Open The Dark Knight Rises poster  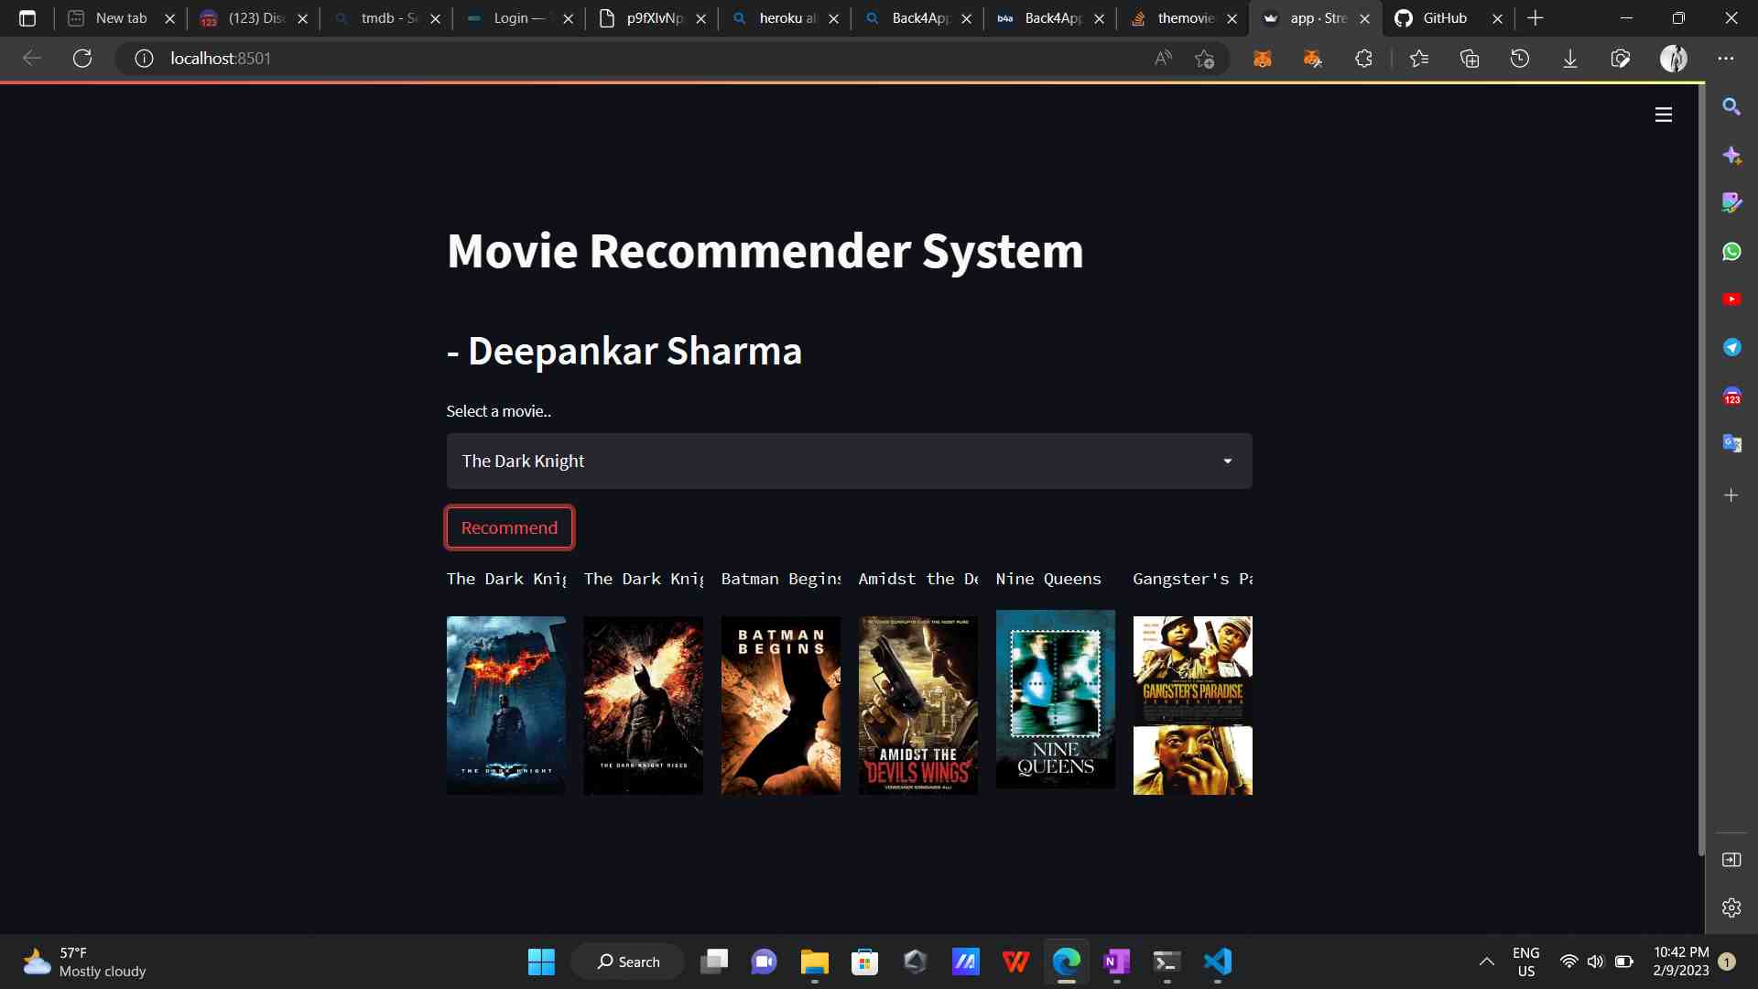click(x=643, y=705)
